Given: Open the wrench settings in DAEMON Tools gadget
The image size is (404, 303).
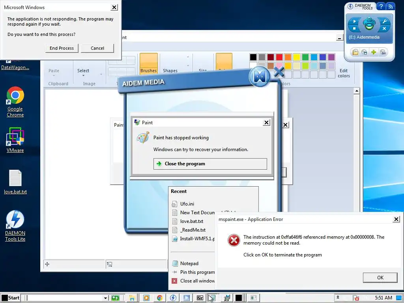Looking at the screenshot, I should click(384, 21).
